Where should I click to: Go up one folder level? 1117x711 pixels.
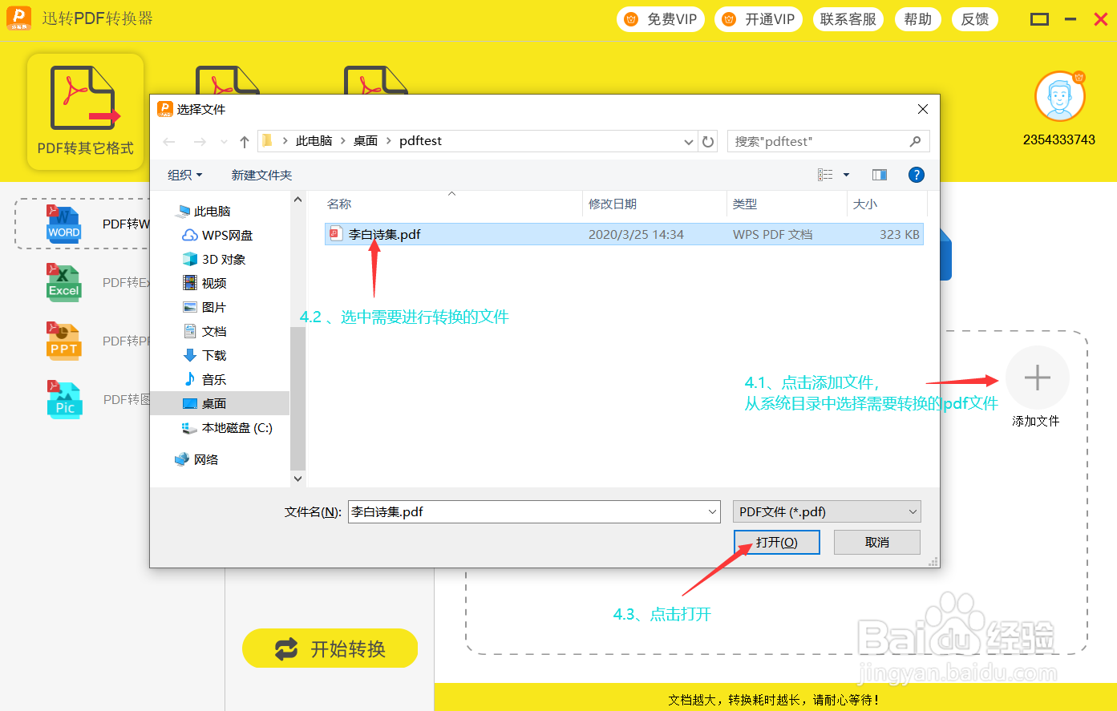pyautogui.click(x=245, y=142)
